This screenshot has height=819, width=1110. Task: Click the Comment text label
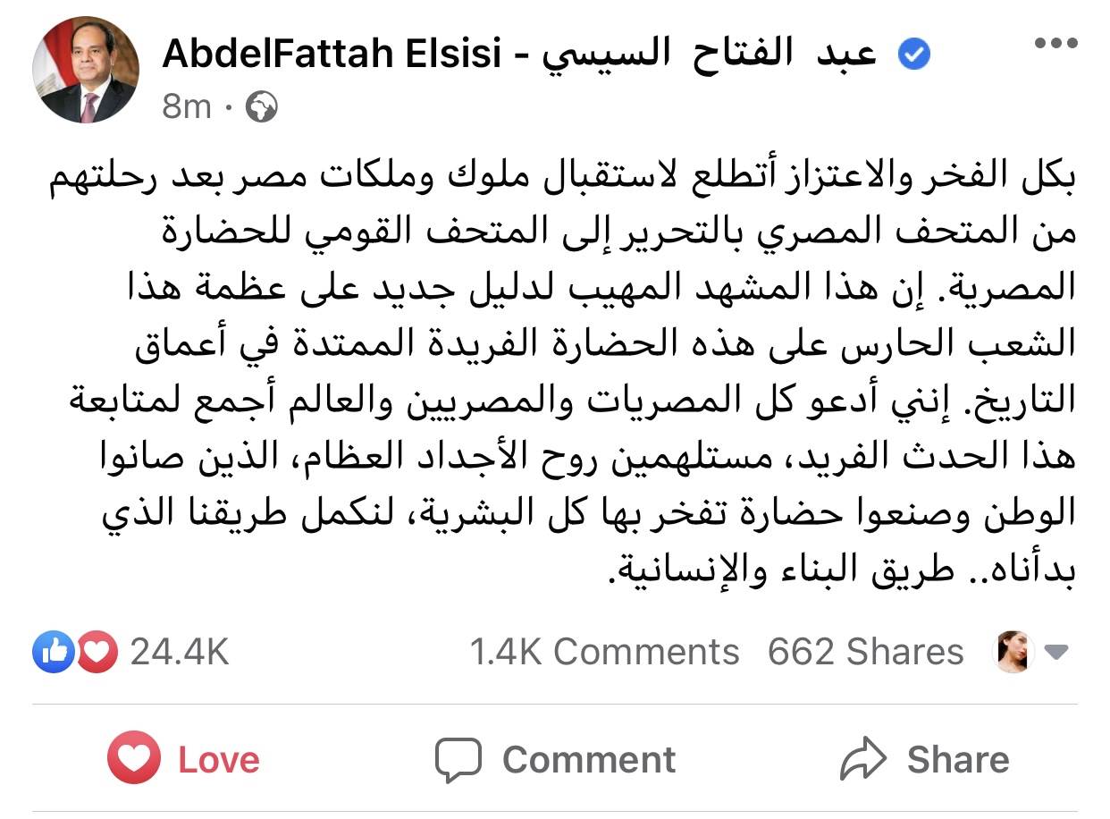[588, 760]
